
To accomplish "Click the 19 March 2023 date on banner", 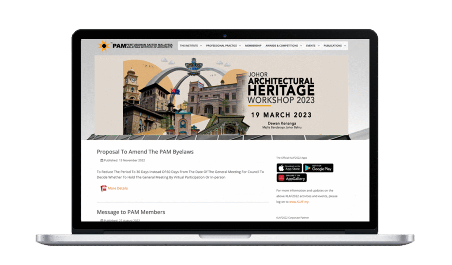I will [x=281, y=115].
